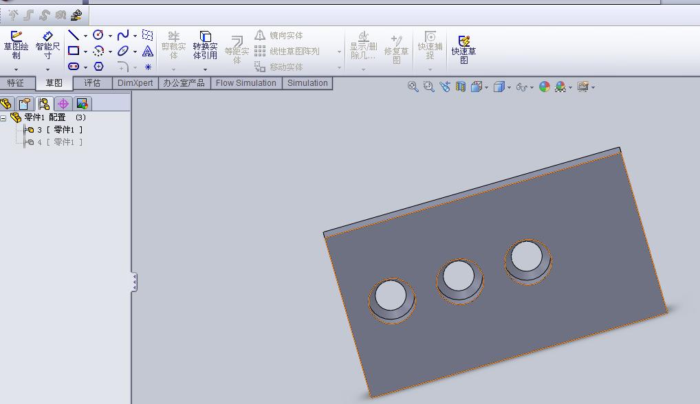The height and width of the screenshot is (404, 700).
Task: Open the View Orientation dropdown arrow
Action: [x=487, y=87]
